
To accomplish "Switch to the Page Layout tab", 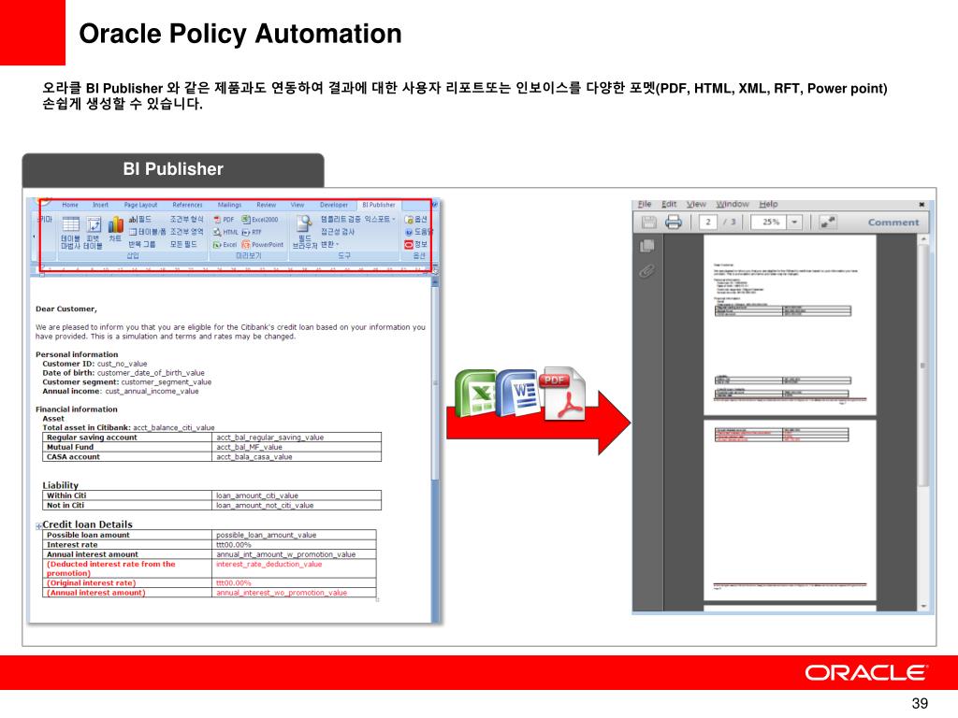I will coord(140,205).
